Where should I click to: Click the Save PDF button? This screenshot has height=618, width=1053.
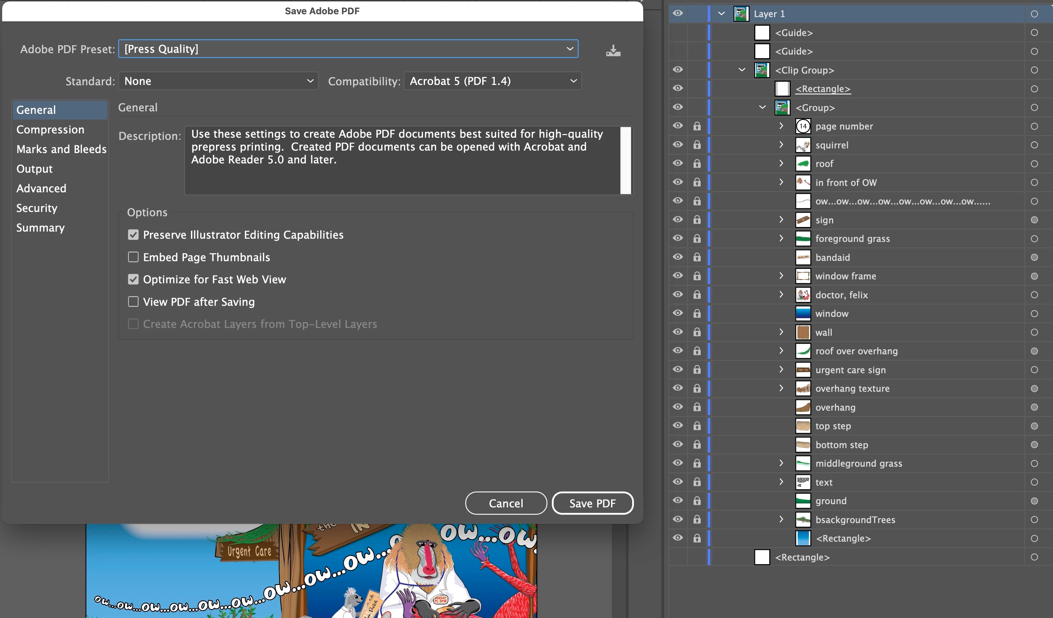coord(592,503)
